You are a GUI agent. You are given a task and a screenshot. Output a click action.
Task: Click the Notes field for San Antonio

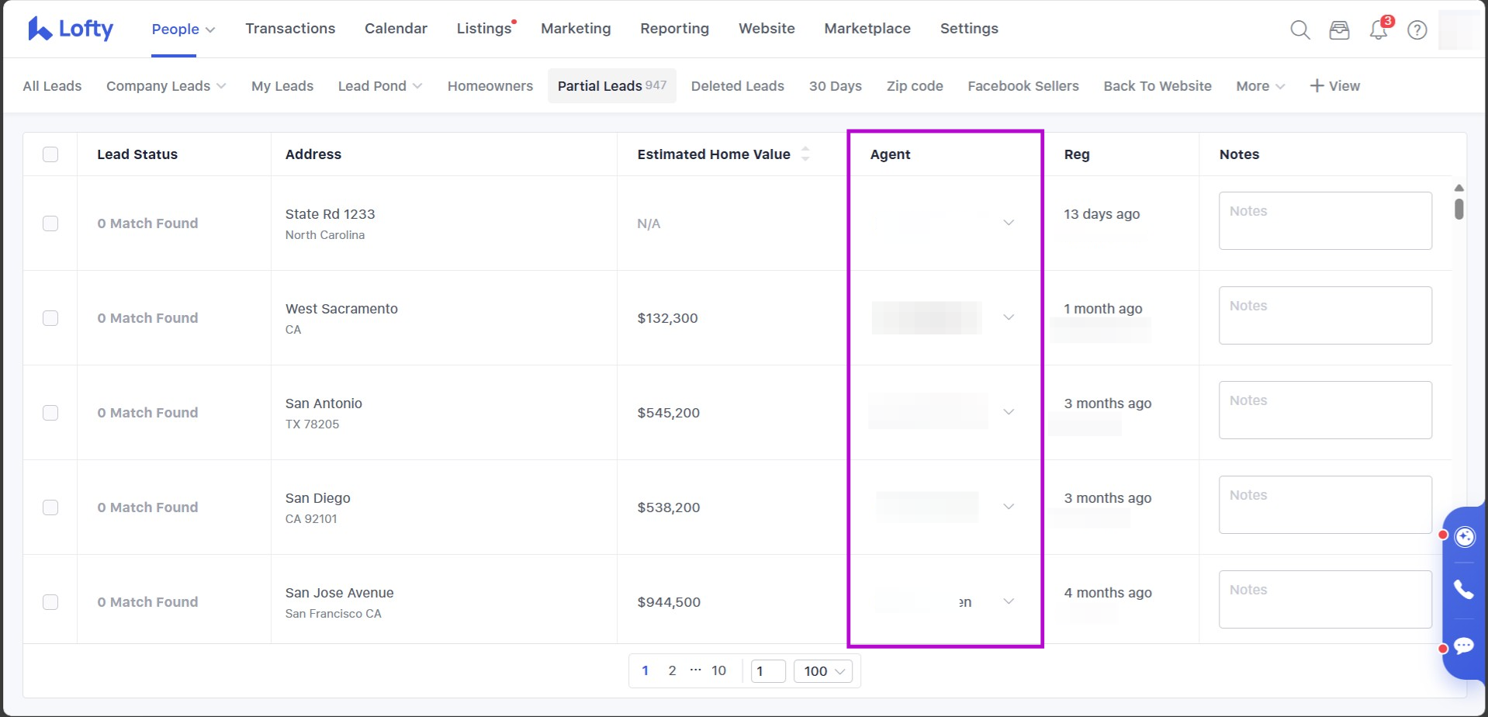click(x=1324, y=410)
